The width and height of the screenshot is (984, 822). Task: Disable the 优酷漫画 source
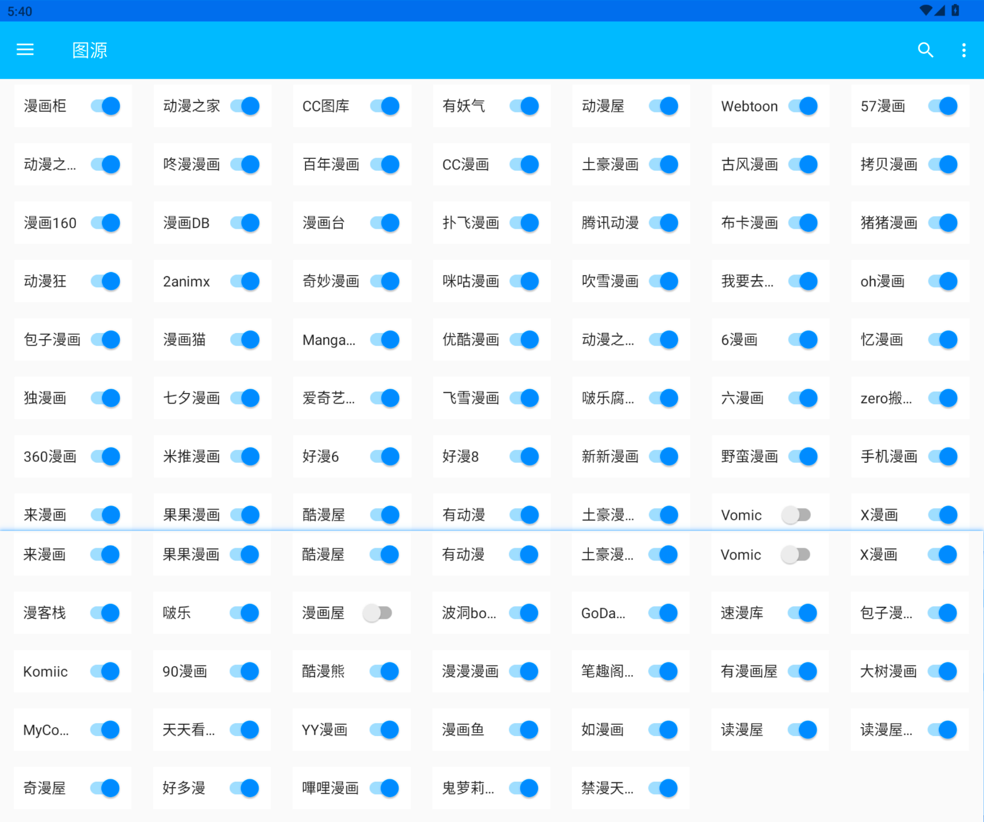click(524, 340)
